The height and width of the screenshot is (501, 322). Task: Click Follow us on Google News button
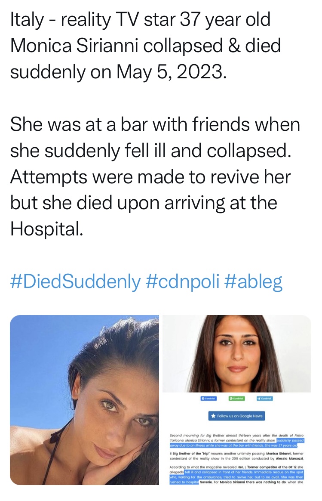pyautogui.click(x=236, y=416)
